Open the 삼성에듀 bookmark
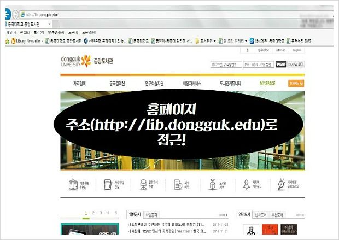 click(258, 41)
